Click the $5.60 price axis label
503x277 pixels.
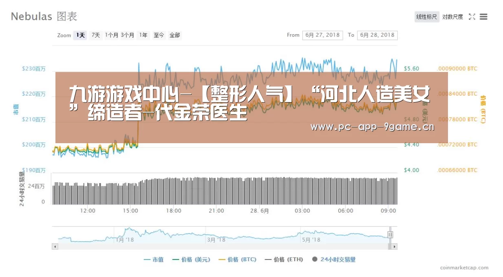click(411, 69)
